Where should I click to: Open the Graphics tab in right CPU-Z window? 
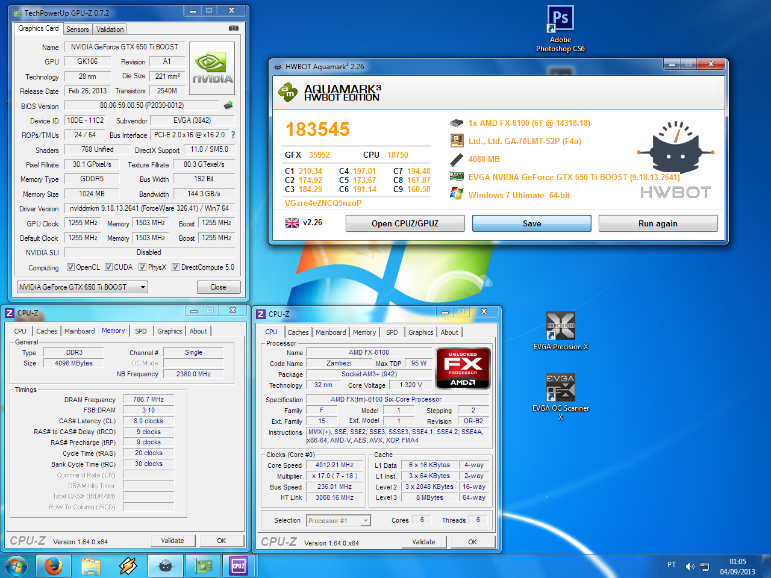(421, 332)
